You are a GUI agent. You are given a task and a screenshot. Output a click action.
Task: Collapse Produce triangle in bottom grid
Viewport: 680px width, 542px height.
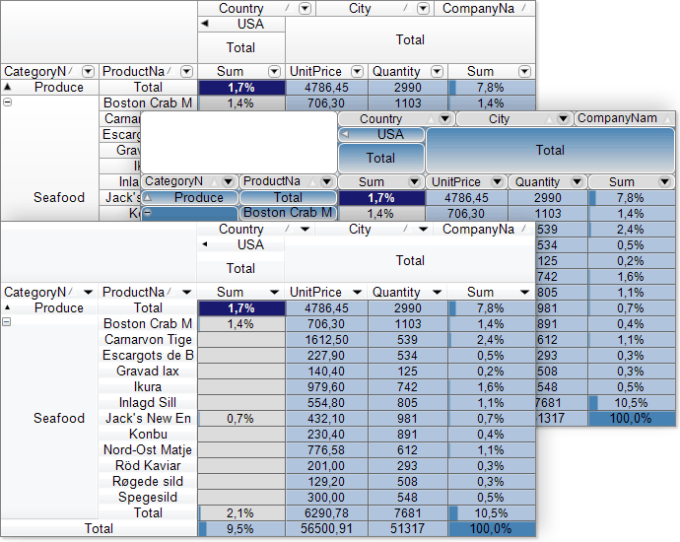[x=7, y=307]
